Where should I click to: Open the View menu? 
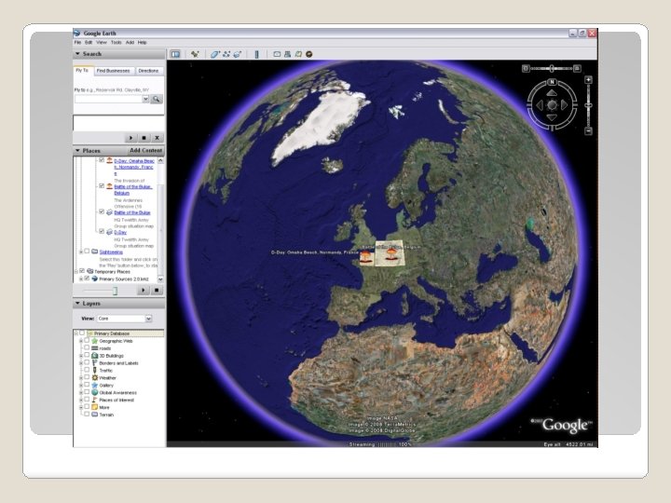[x=102, y=43]
